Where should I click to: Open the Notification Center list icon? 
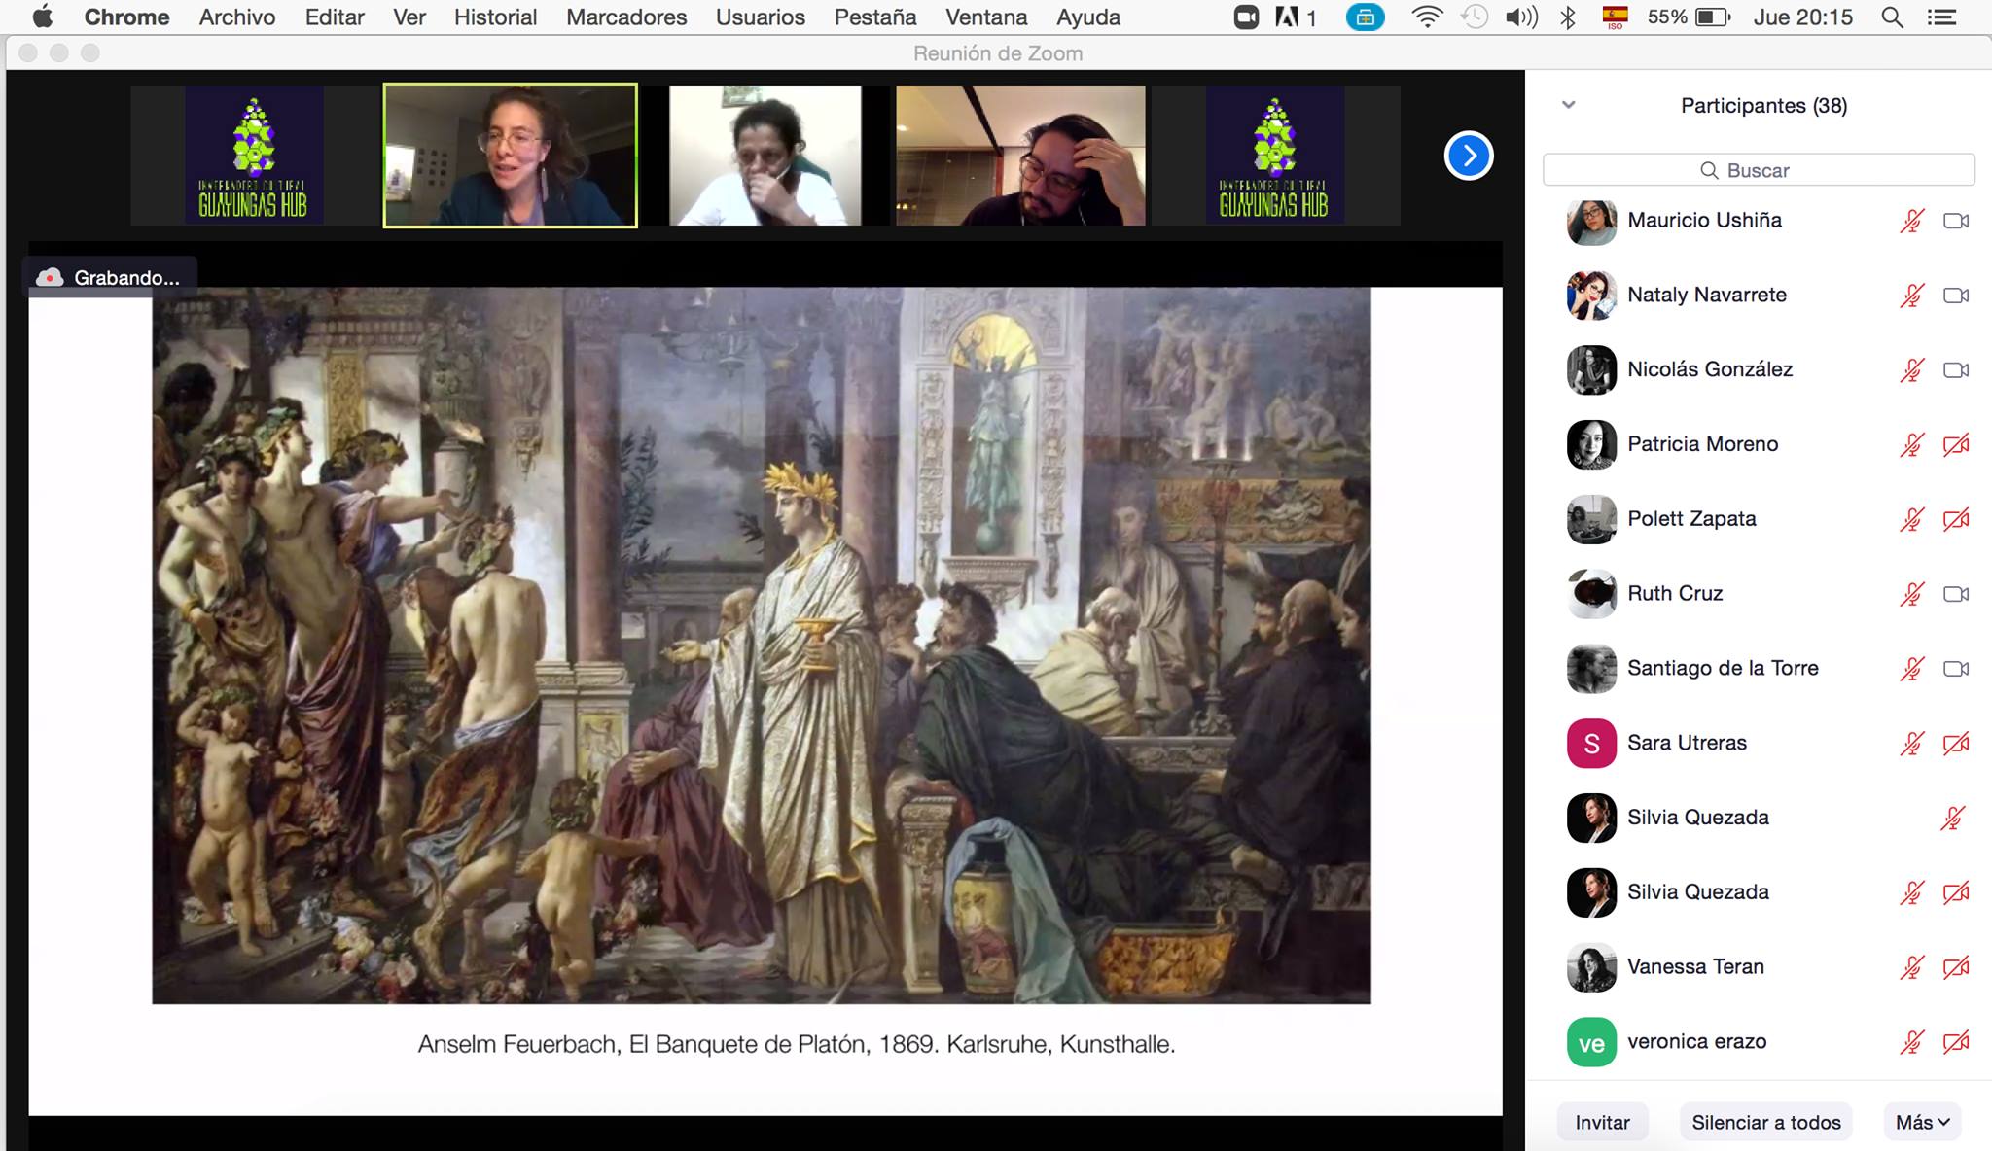1941,17
